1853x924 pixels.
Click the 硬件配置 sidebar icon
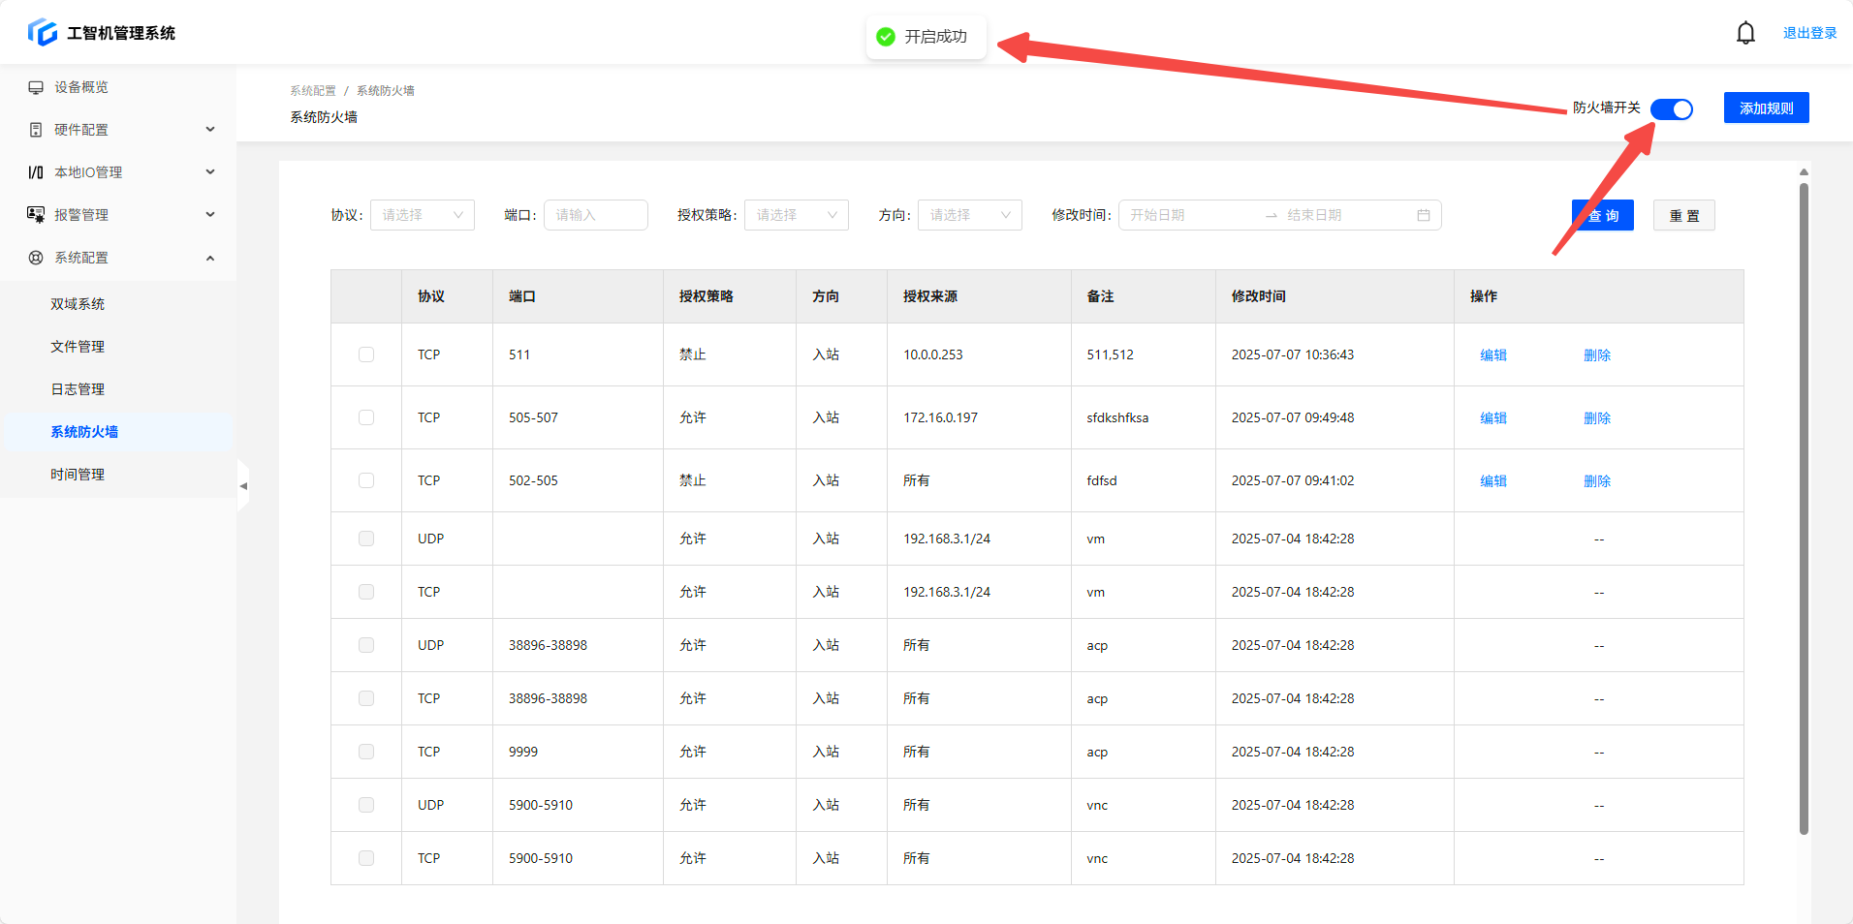[x=36, y=130]
